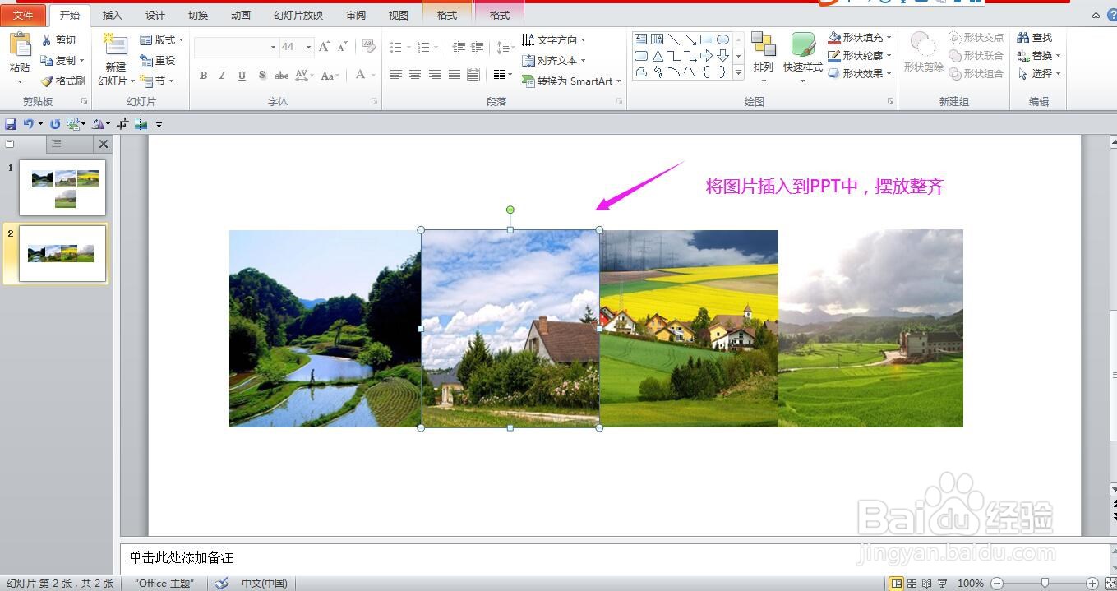Click the Cut (剪切) scissors button
The width and height of the screenshot is (1117, 591).
[59, 40]
